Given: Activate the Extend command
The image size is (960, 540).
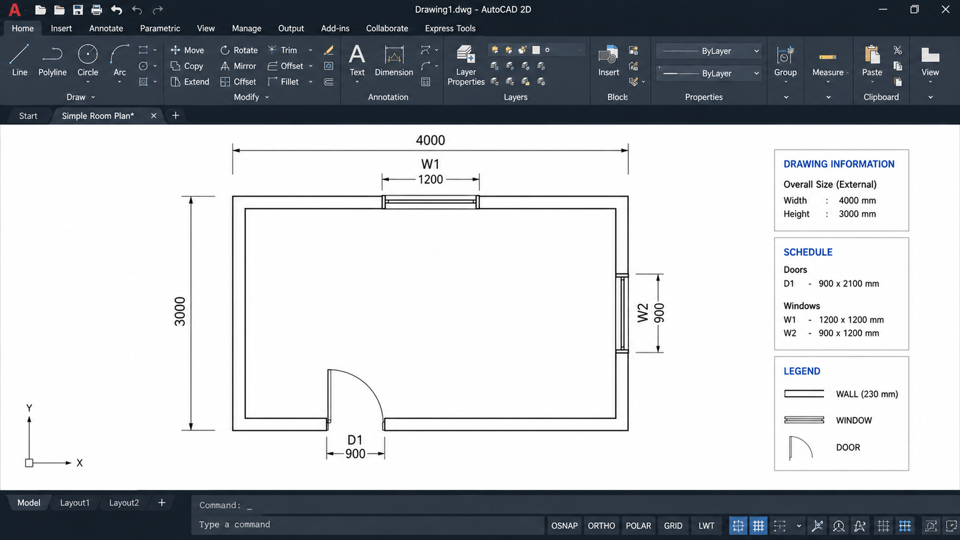Looking at the screenshot, I should (190, 82).
